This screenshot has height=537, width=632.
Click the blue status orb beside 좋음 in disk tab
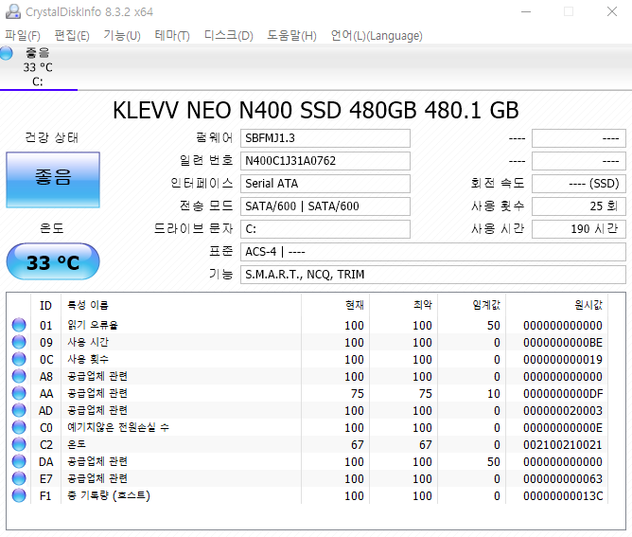(7, 53)
